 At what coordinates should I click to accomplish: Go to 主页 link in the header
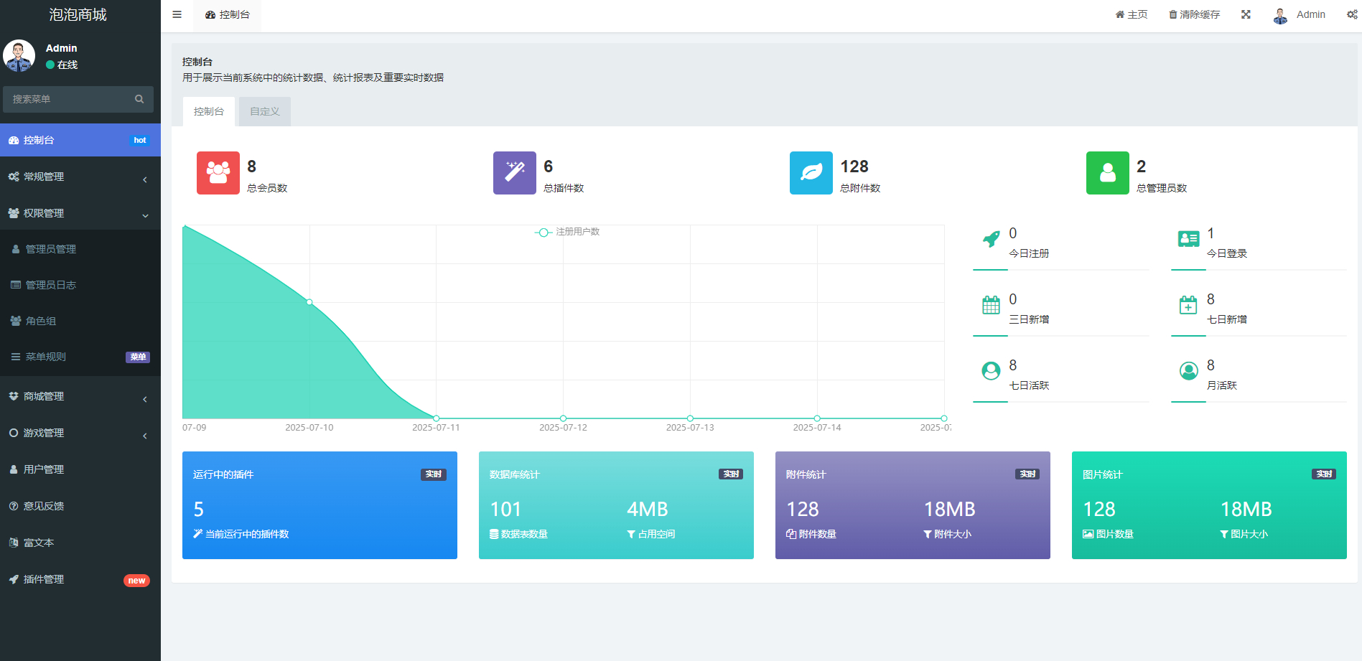1132,14
